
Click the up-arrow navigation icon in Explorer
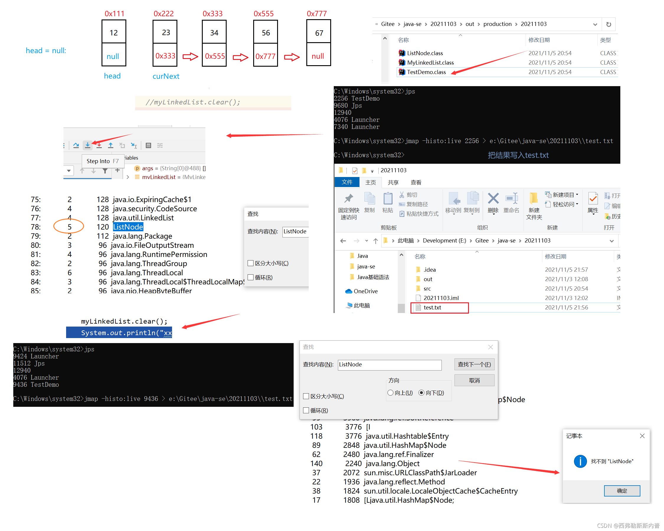[x=375, y=241]
